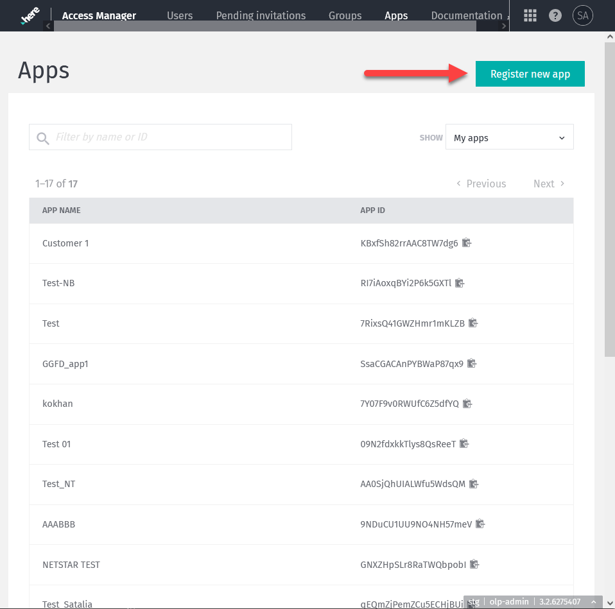The width and height of the screenshot is (615, 609).
Task: Copy the Test_NT app ID
Action: pos(474,483)
